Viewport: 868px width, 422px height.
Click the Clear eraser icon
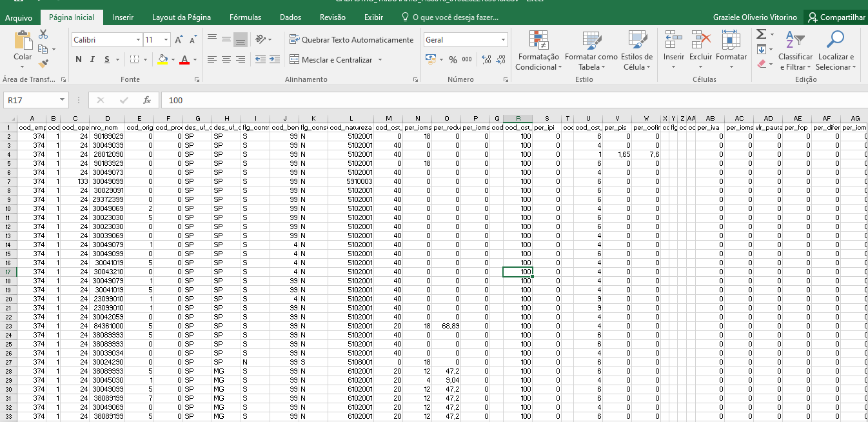pos(762,64)
